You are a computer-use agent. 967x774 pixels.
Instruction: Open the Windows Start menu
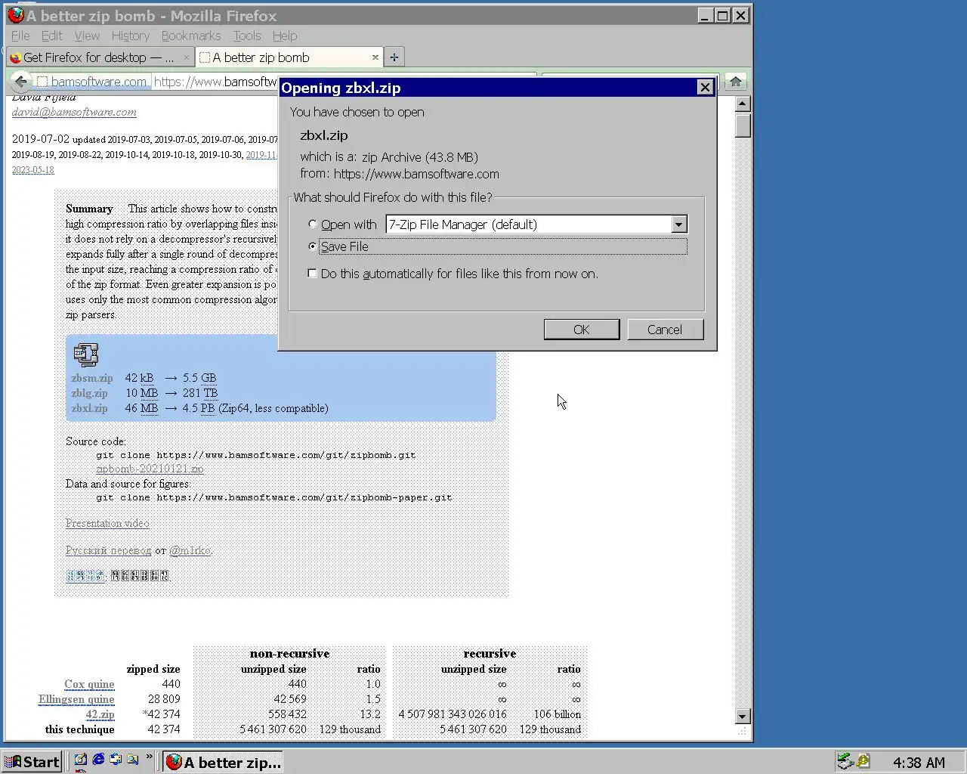click(31, 762)
